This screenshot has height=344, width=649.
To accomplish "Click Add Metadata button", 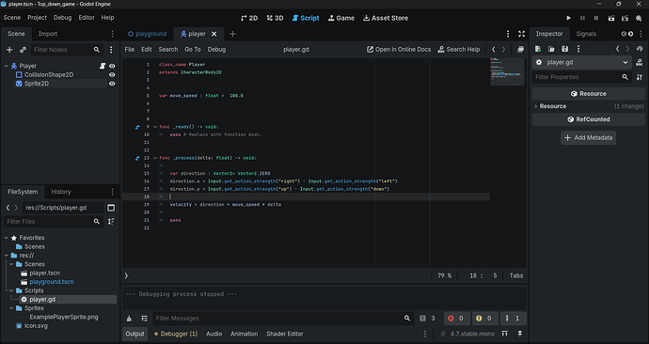I will (x=588, y=137).
